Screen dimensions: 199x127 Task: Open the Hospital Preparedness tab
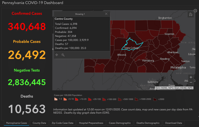91,123
